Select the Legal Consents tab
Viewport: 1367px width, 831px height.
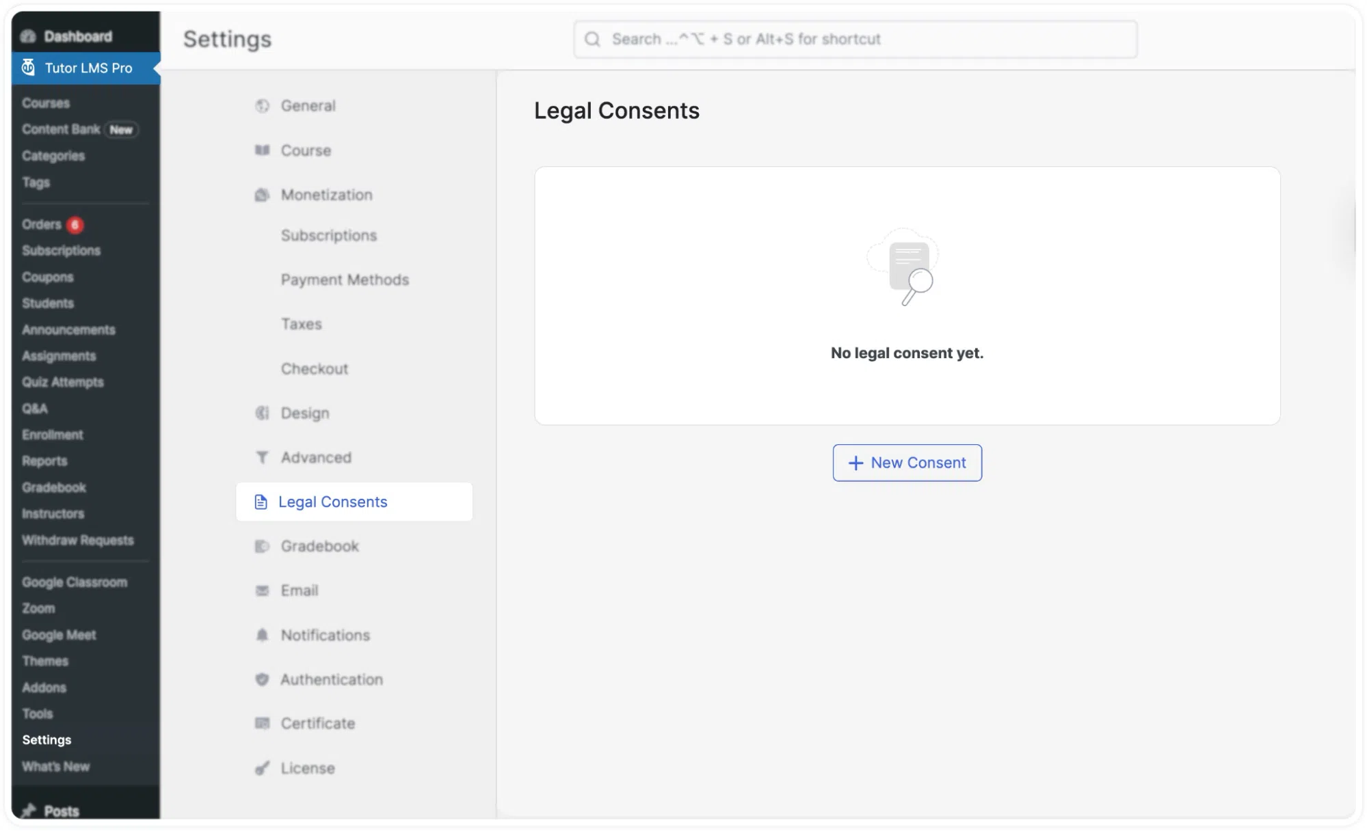point(354,502)
